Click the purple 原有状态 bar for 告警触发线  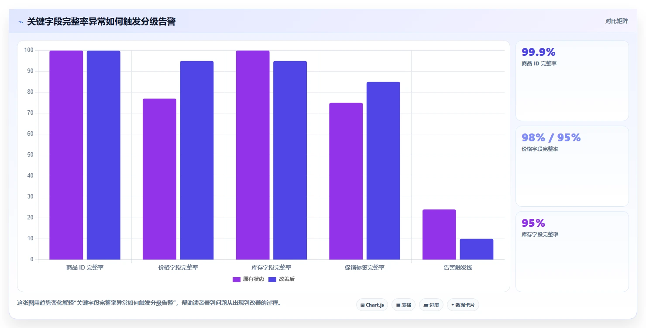[439, 235]
